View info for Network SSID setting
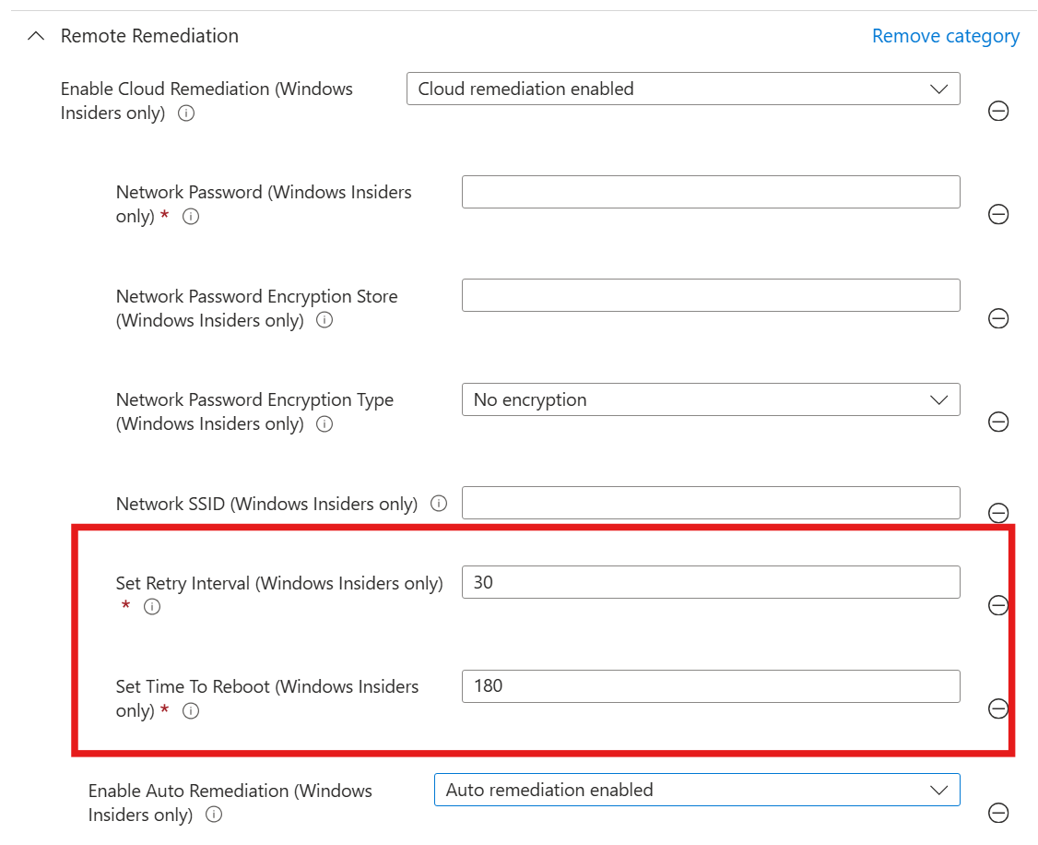This screenshot has width=1038, height=845. point(439,504)
